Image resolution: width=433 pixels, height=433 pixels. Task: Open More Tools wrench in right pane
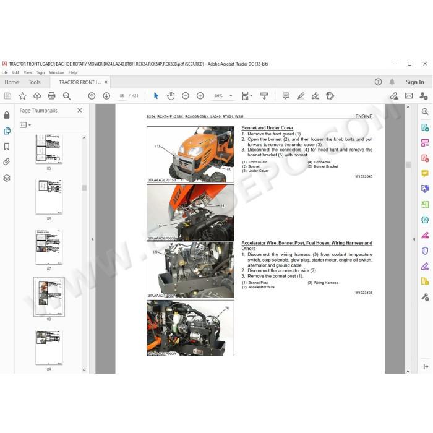pyautogui.click(x=425, y=297)
